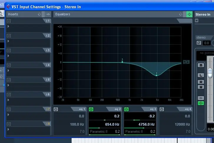Toggle power for insert slot i2

[x=9, y=36]
